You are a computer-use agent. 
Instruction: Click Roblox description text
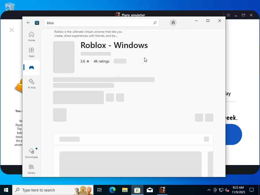(88, 34)
